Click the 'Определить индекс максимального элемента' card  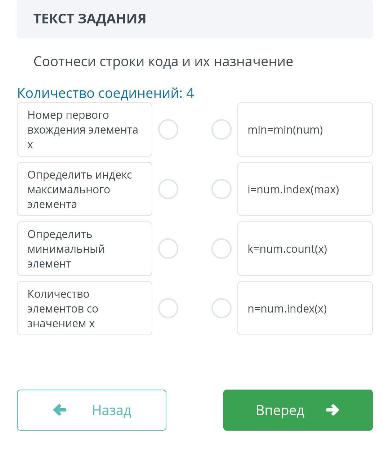(x=85, y=189)
